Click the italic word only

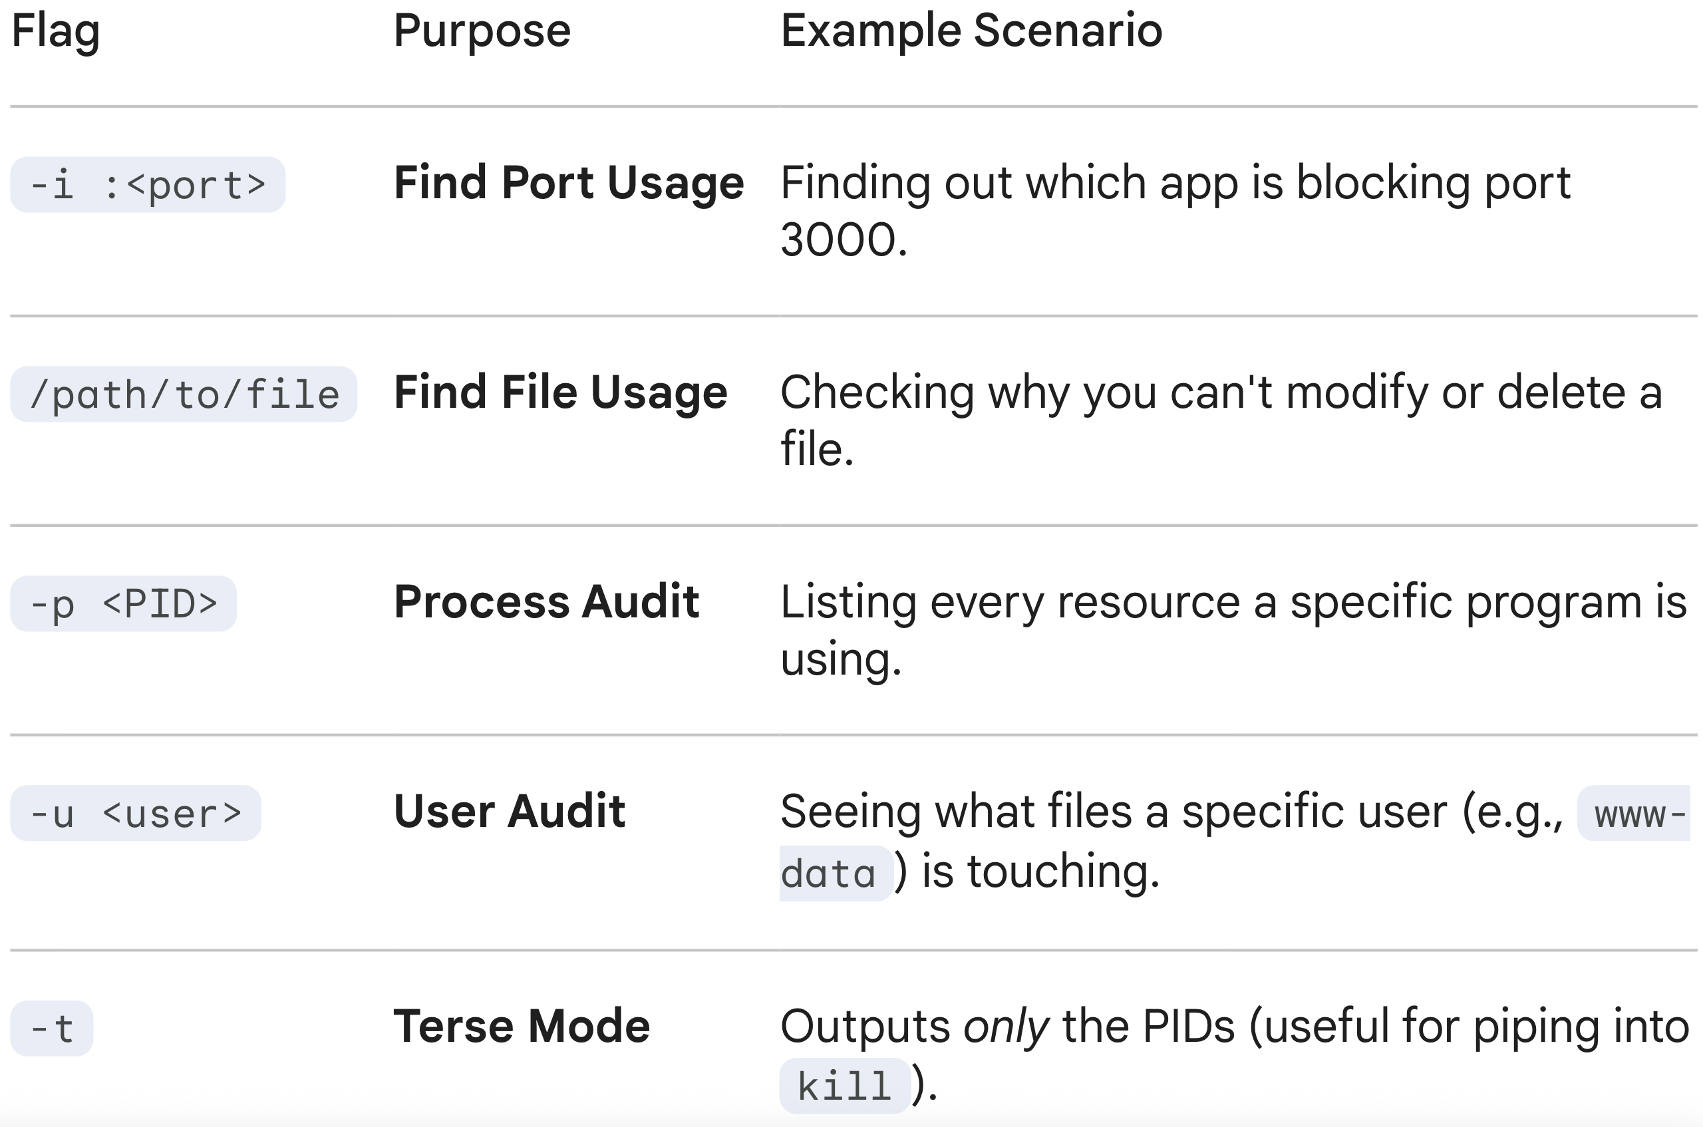point(1005,1027)
